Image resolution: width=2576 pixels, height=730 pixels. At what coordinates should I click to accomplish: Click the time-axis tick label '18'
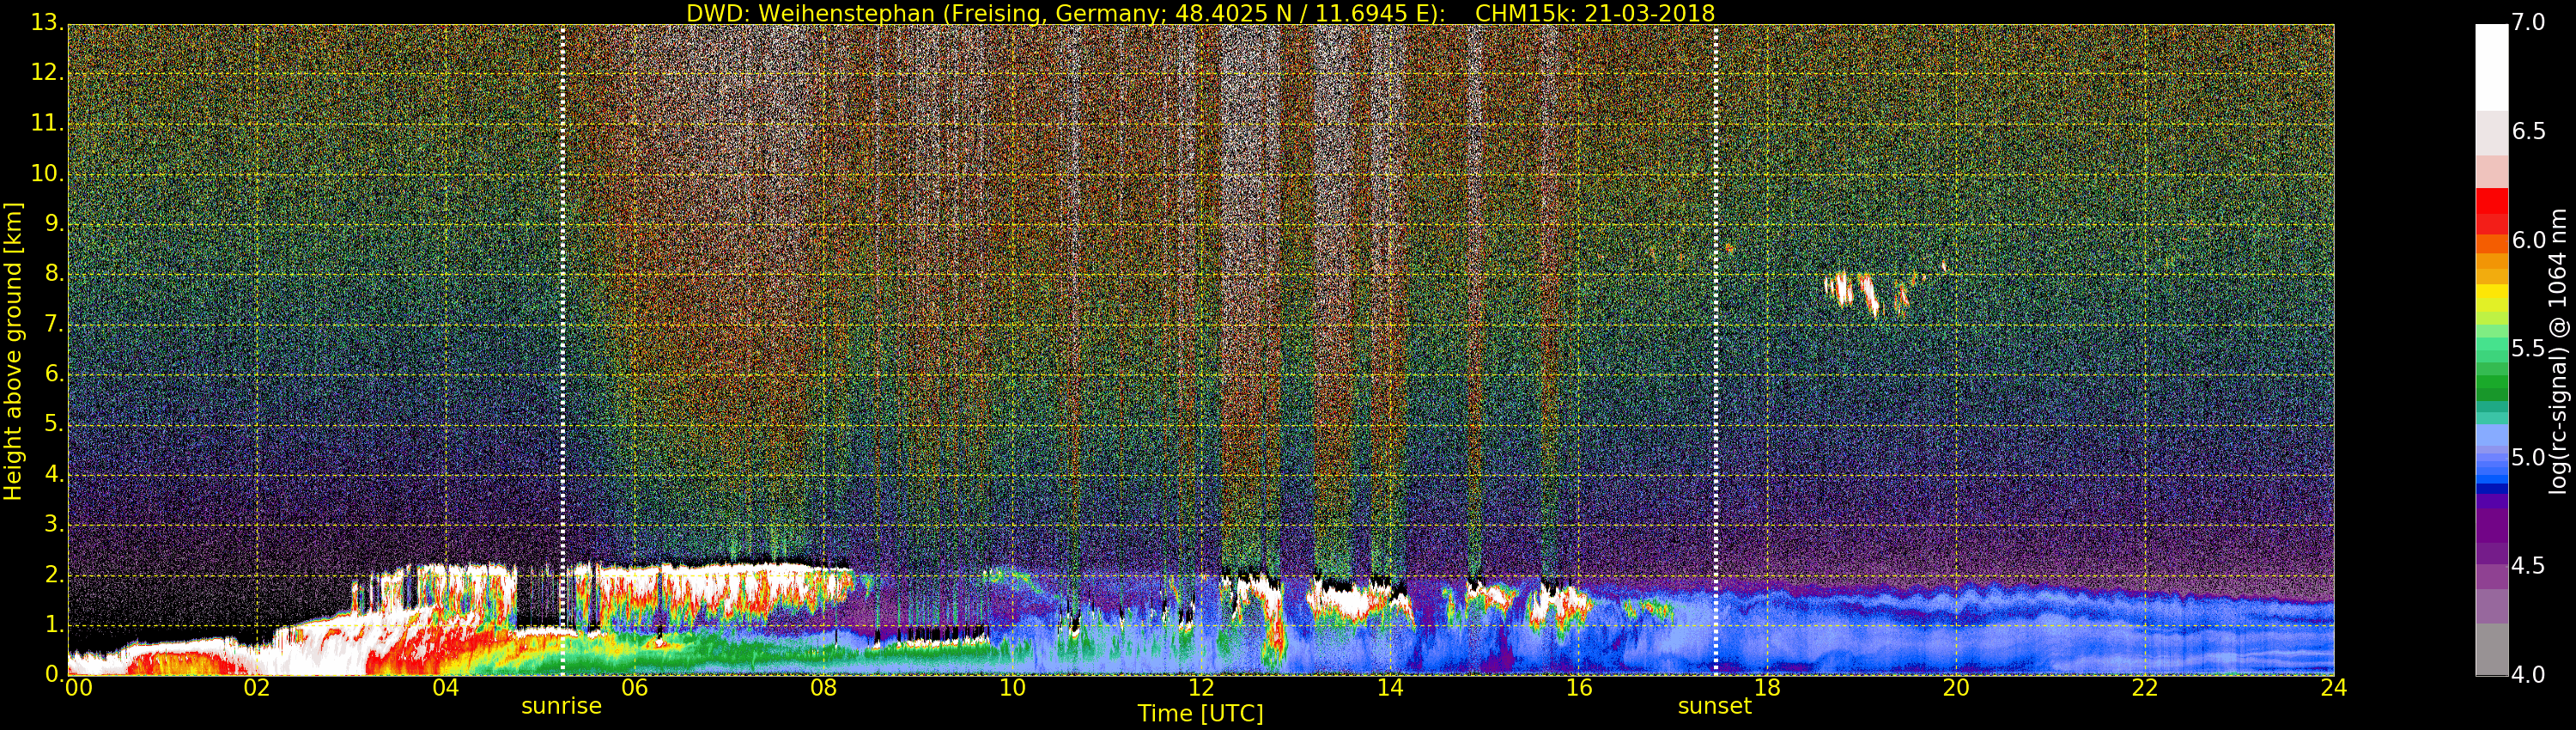pyautogui.click(x=1767, y=688)
